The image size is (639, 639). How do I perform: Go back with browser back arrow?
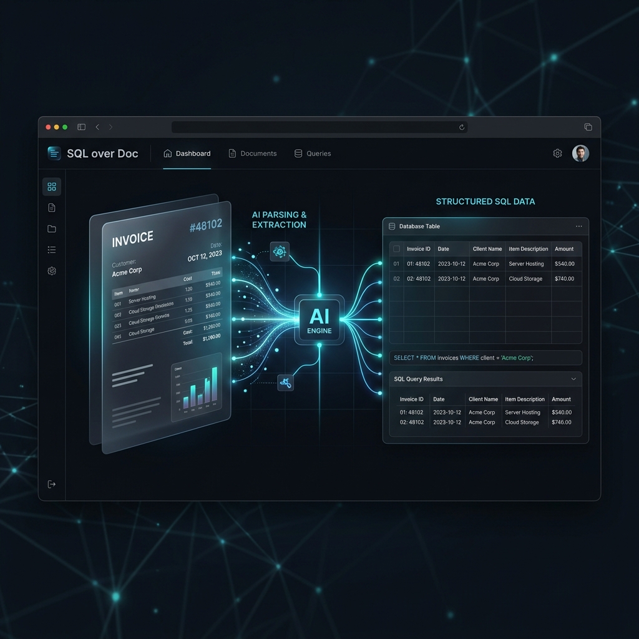pos(97,127)
